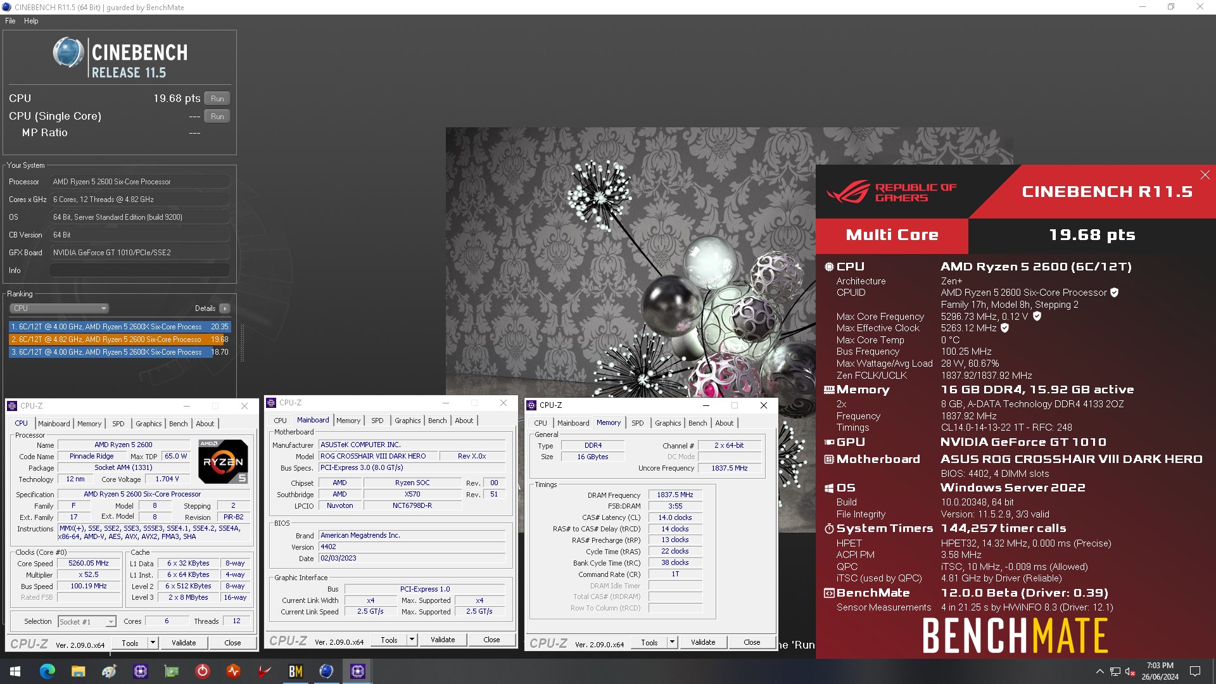Switch to SPD tab in CPU-Z CPU window

coord(118,424)
